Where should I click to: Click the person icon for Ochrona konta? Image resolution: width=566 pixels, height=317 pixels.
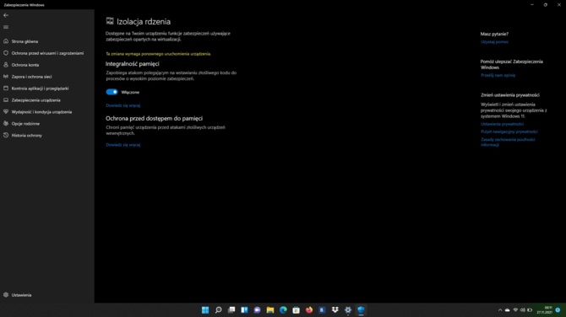tap(6, 65)
